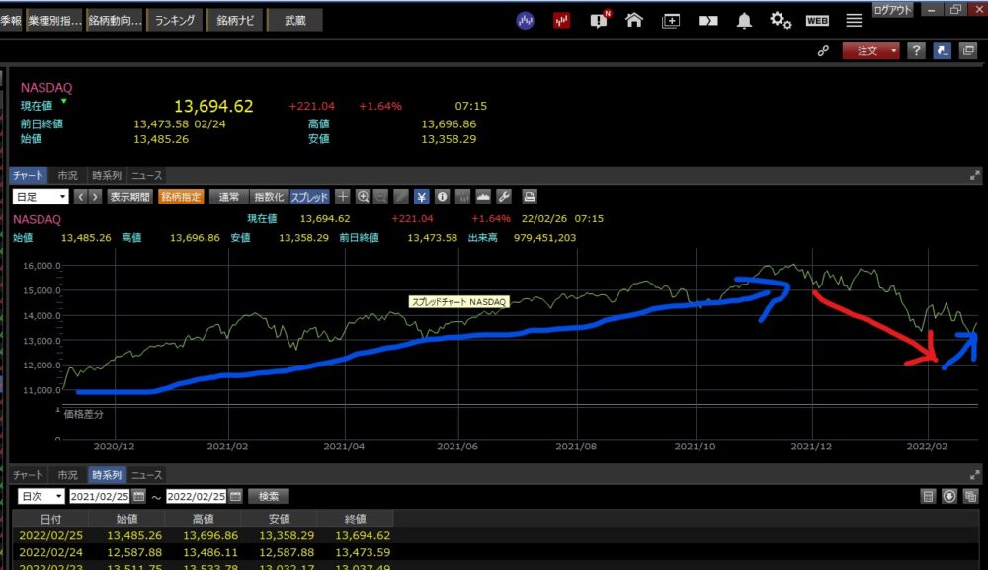Select the チャート tab in the upper panel
Image resolution: width=988 pixels, height=570 pixels.
[28, 175]
